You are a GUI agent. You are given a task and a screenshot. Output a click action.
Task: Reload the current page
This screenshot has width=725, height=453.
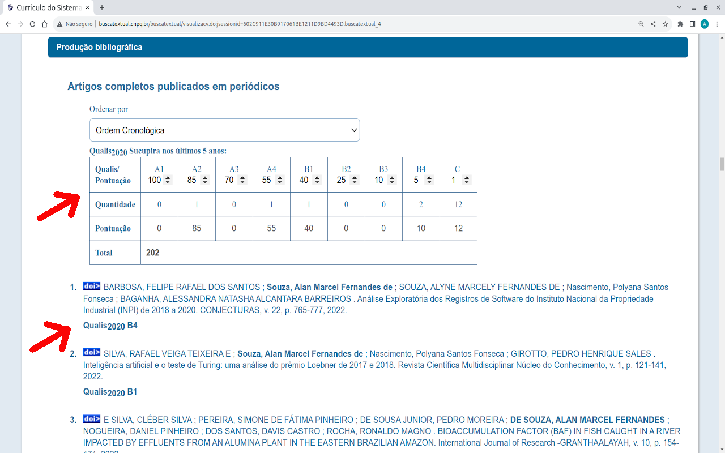point(32,24)
